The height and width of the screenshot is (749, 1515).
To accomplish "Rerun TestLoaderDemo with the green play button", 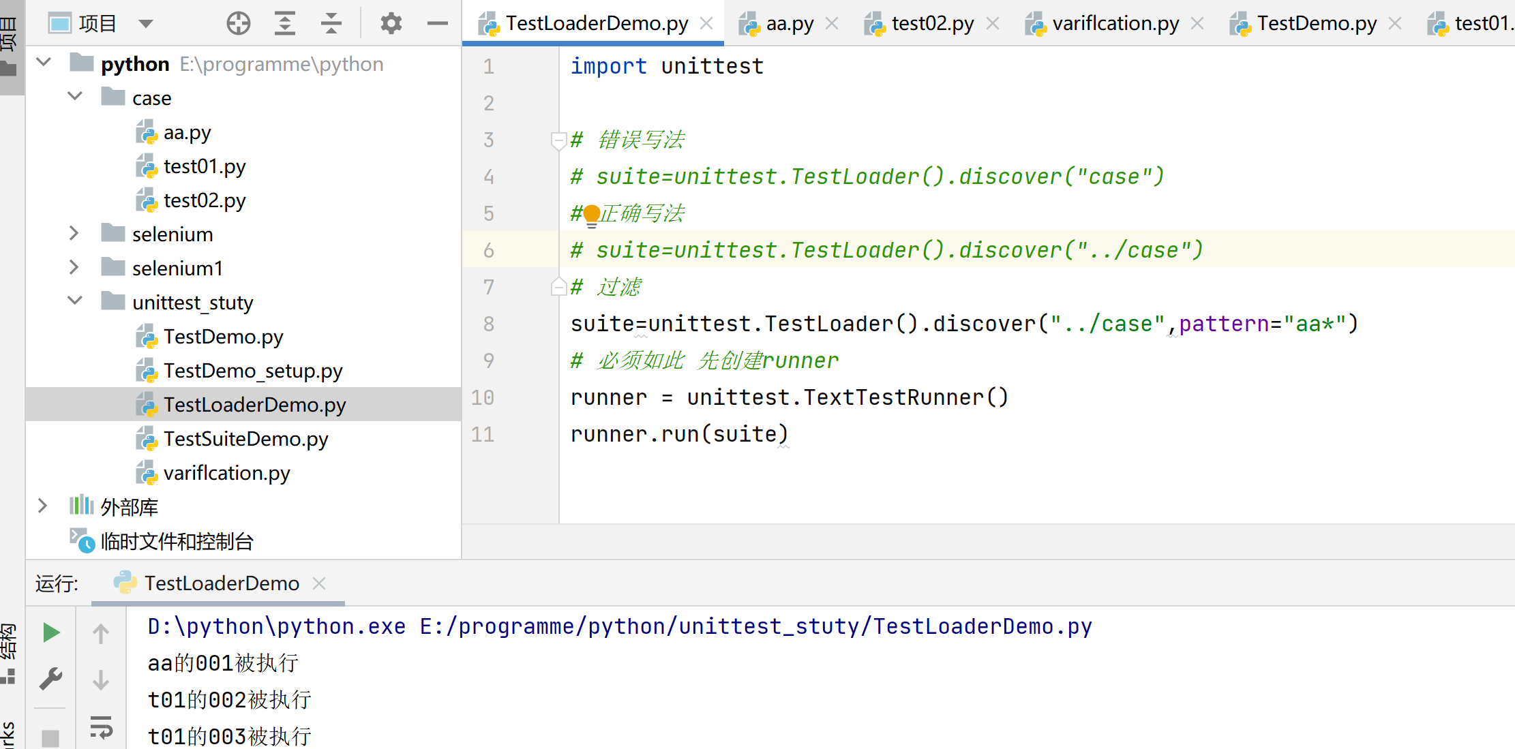I will pos(51,632).
